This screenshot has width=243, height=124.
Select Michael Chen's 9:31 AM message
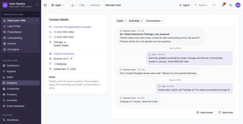click(x=139, y=100)
